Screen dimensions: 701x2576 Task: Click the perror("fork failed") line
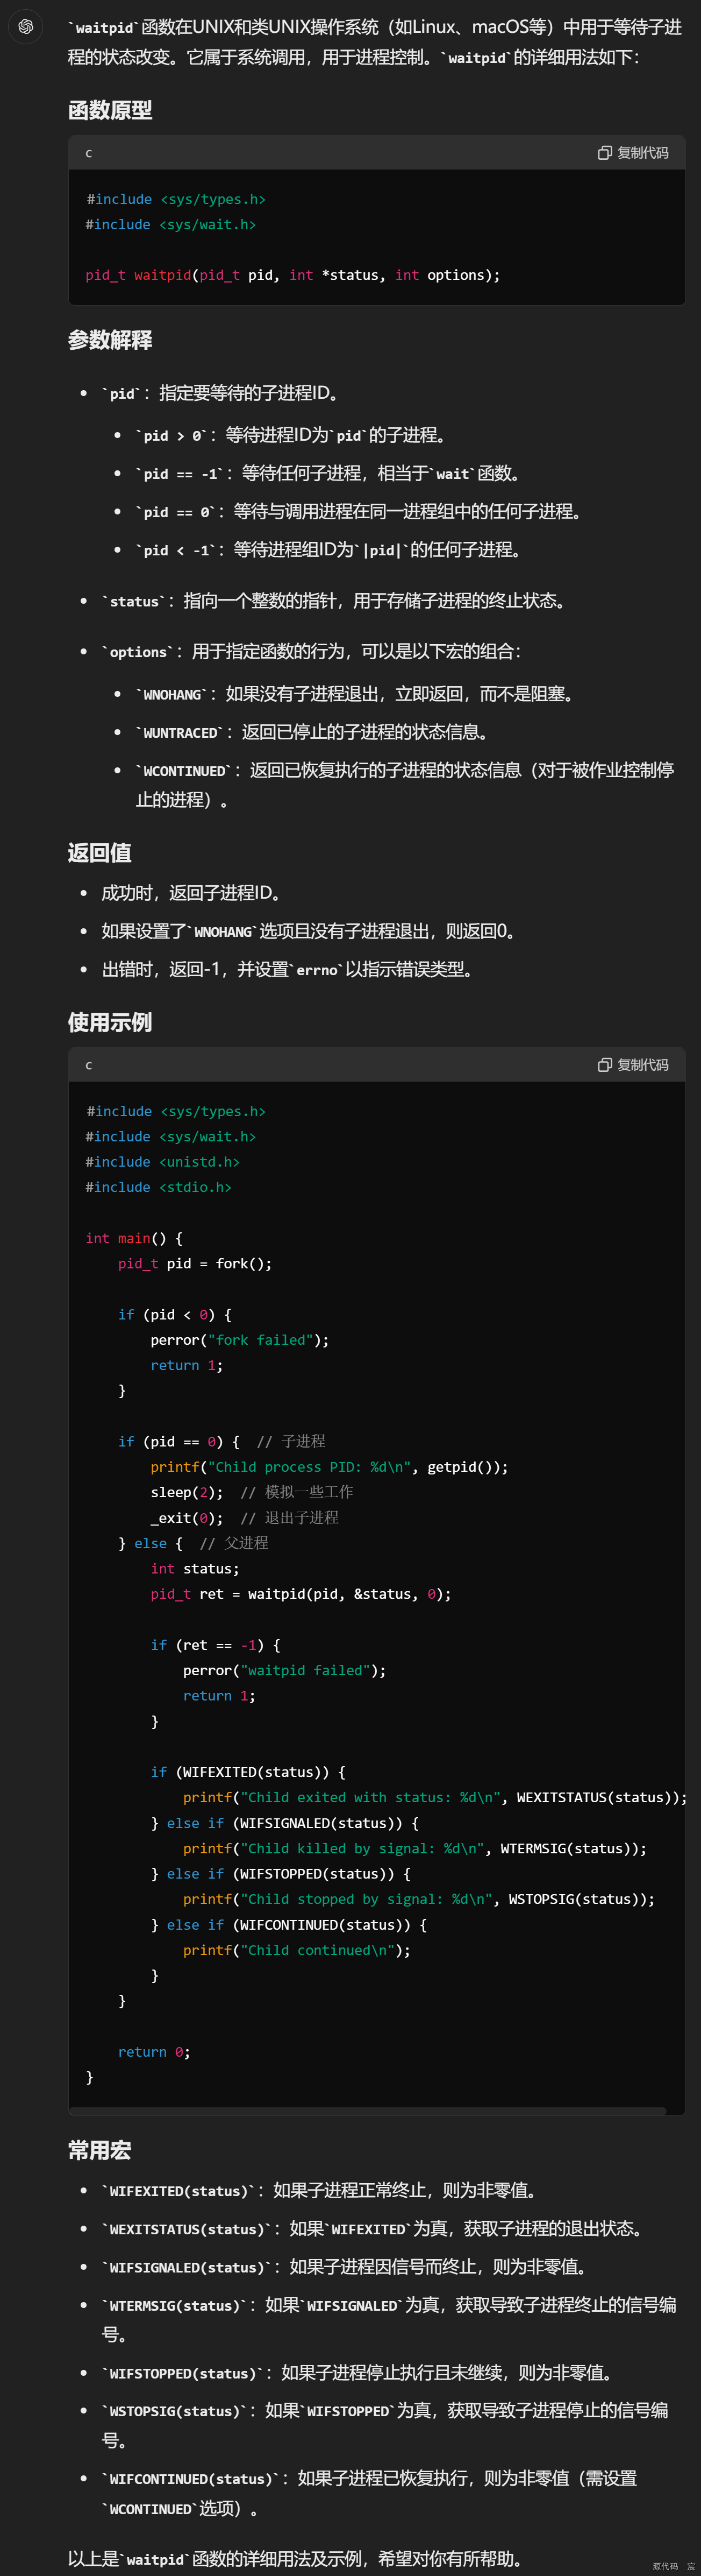click(x=240, y=1340)
